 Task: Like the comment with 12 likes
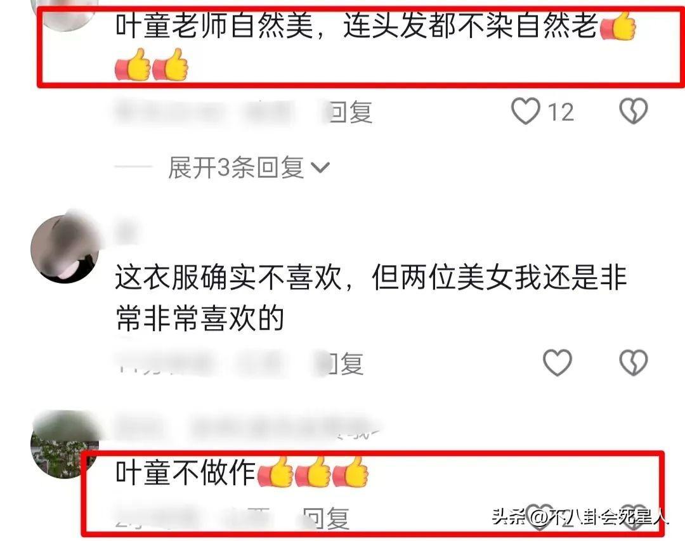coord(526,111)
